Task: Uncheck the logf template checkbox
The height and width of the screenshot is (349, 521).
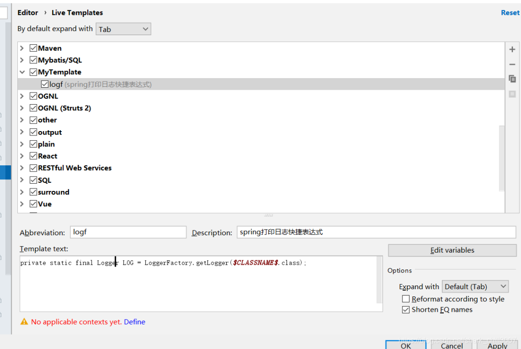Action: point(45,84)
